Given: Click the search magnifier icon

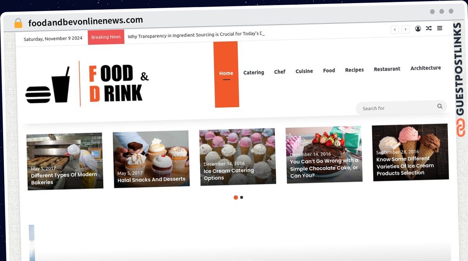Looking at the screenshot, I should click(x=440, y=106).
